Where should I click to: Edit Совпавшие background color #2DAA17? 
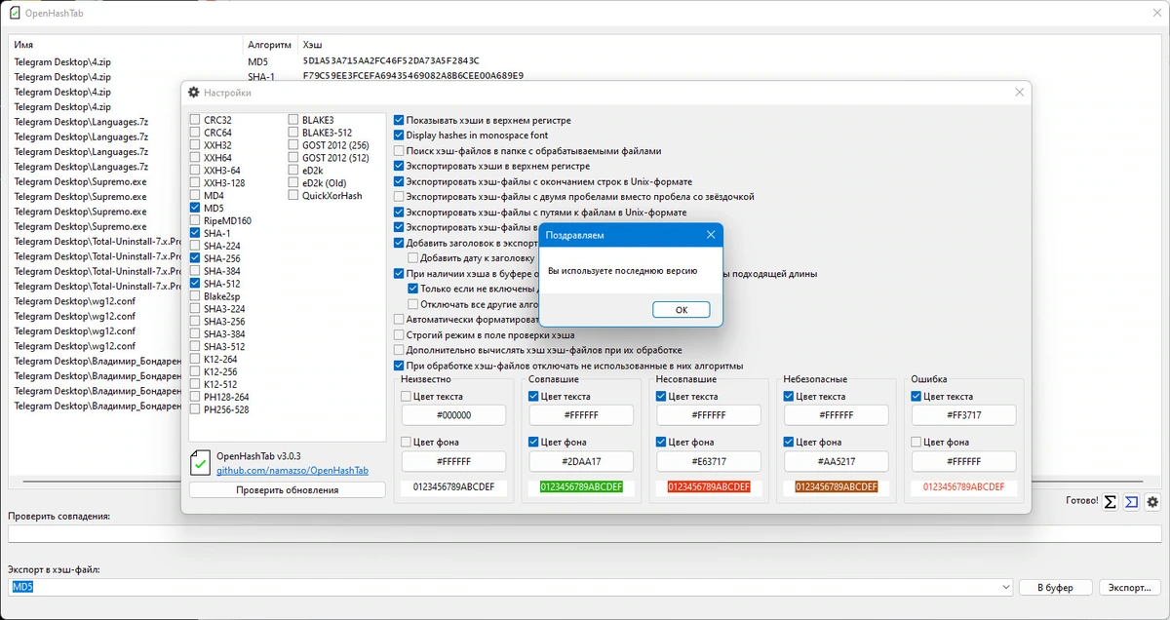coord(581,461)
